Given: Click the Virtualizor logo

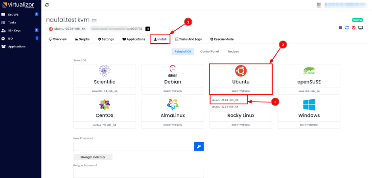Looking at the screenshot, I should pyautogui.click(x=18, y=5).
